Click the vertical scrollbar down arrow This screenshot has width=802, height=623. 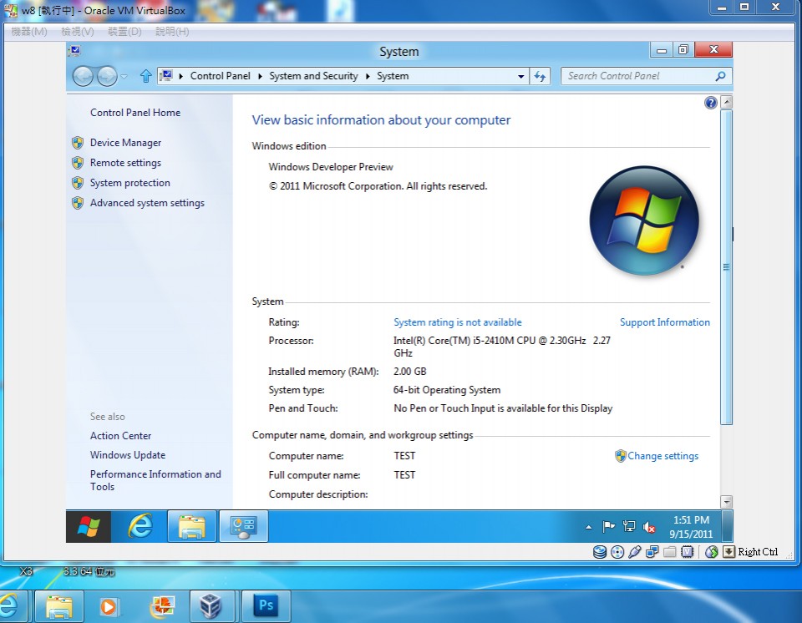[726, 502]
